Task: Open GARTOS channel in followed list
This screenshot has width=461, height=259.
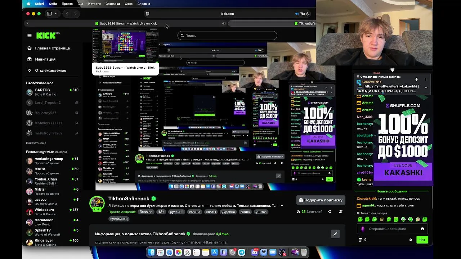Action: coord(52,92)
